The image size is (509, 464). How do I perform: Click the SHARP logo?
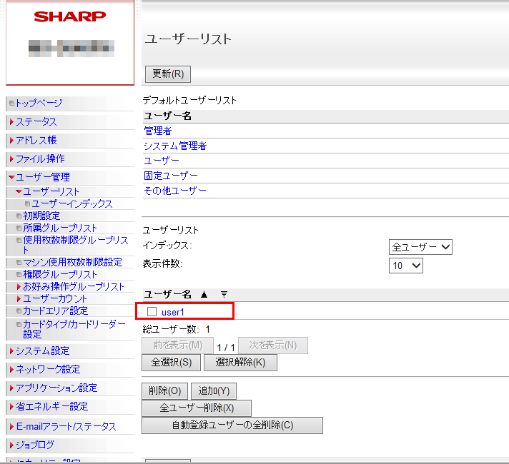[x=69, y=16]
